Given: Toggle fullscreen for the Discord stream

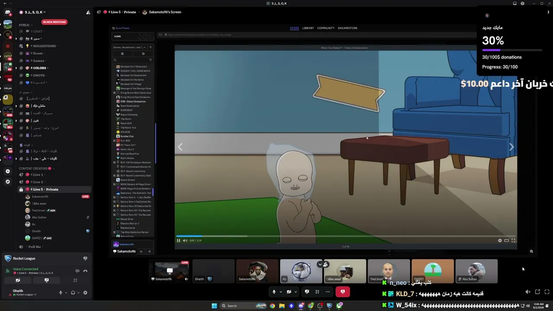Looking at the screenshot, I should click(x=547, y=292).
